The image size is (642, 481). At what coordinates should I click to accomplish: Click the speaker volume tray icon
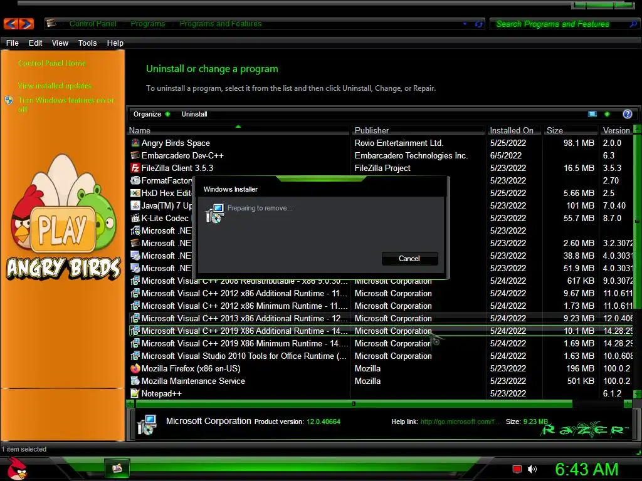(532, 469)
